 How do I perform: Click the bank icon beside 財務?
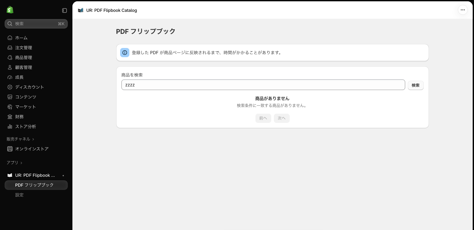[x=10, y=117]
